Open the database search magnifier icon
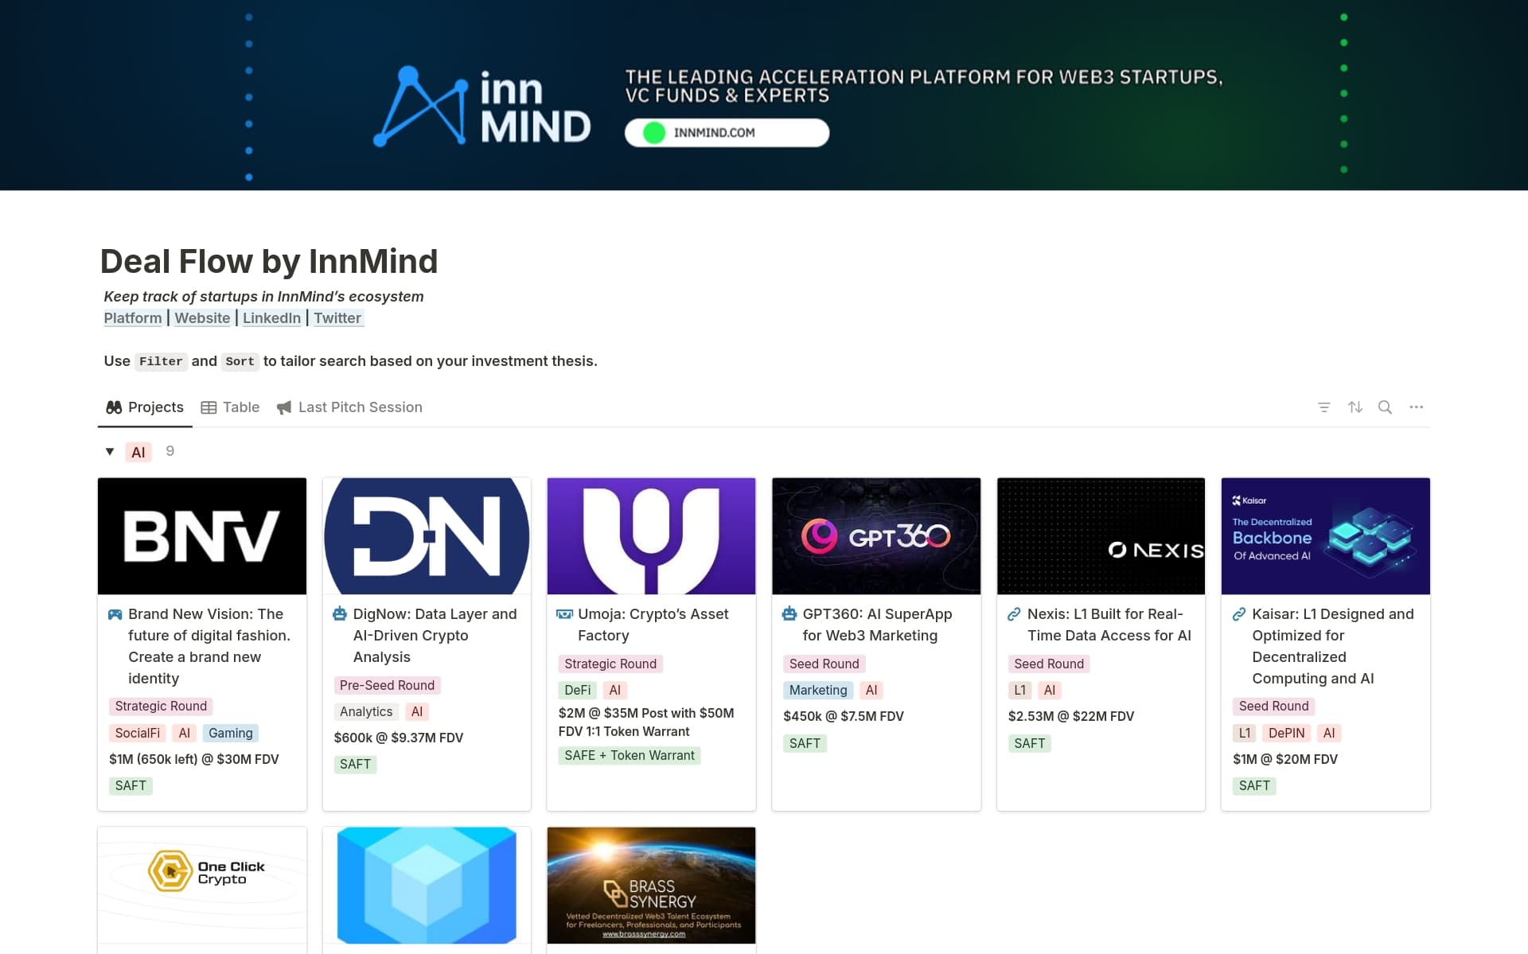 pyautogui.click(x=1385, y=407)
